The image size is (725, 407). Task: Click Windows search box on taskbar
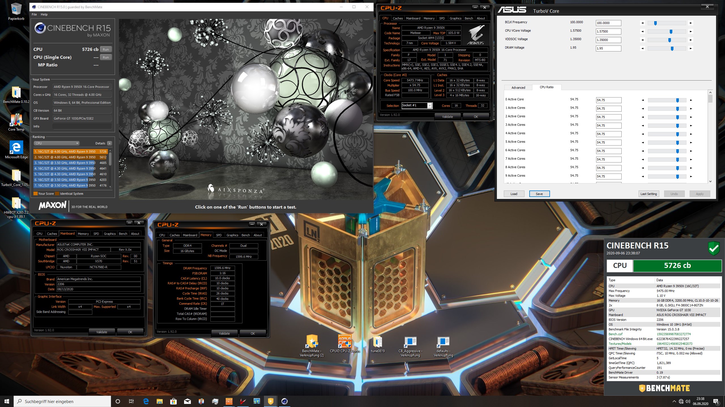point(62,401)
